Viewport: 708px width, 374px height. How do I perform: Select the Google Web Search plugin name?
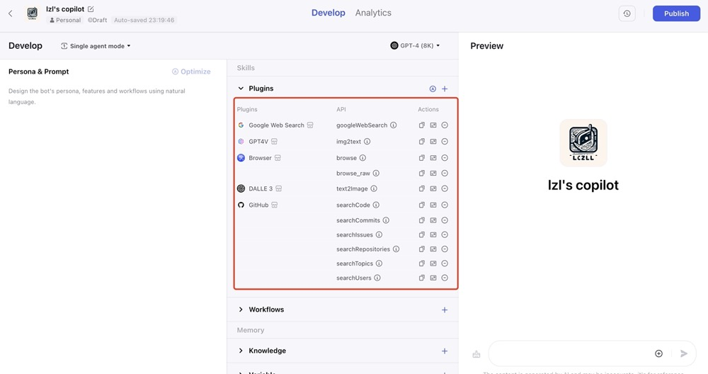(x=276, y=125)
